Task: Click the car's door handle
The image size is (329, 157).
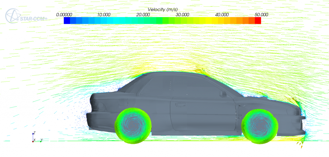Action: click(181, 104)
